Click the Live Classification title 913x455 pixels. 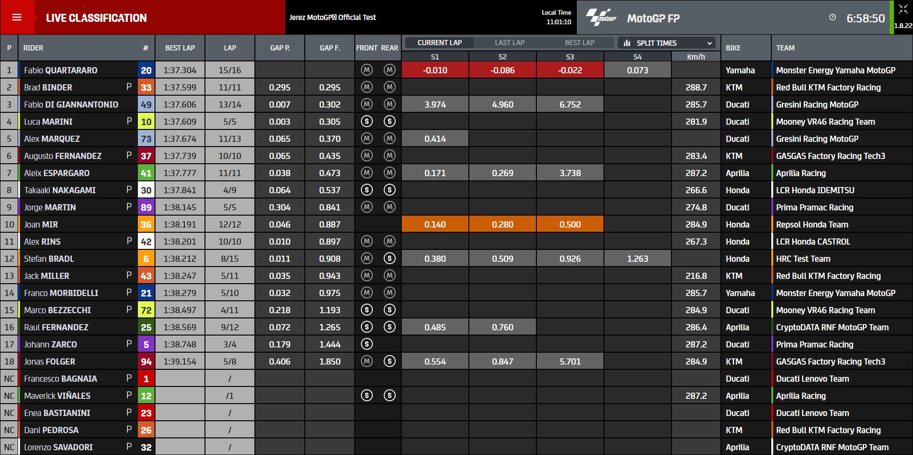pos(97,18)
